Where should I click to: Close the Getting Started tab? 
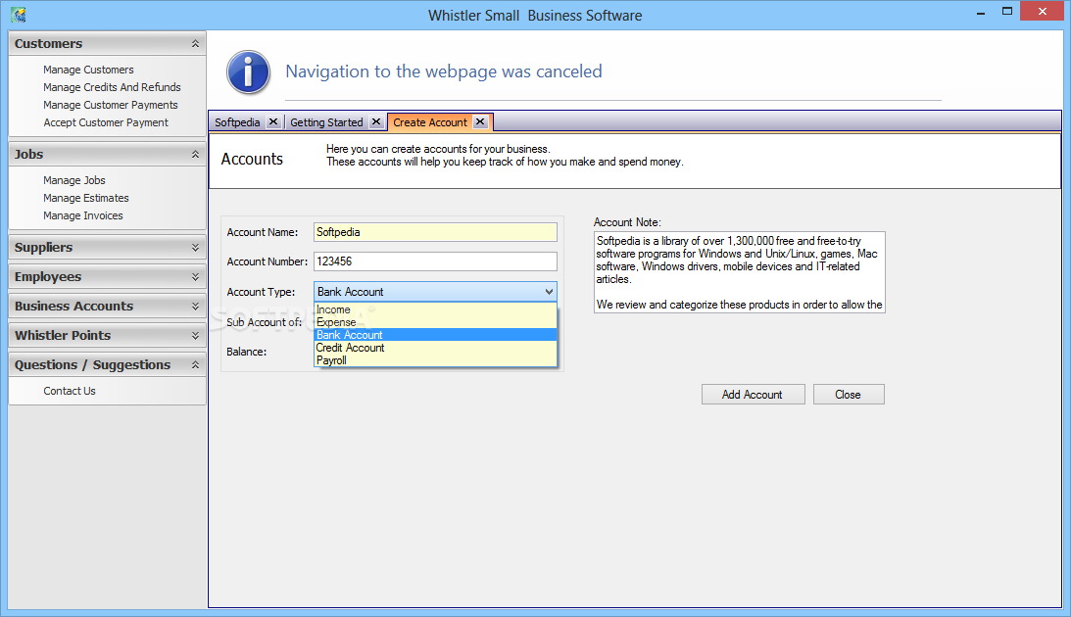[x=375, y=121]
